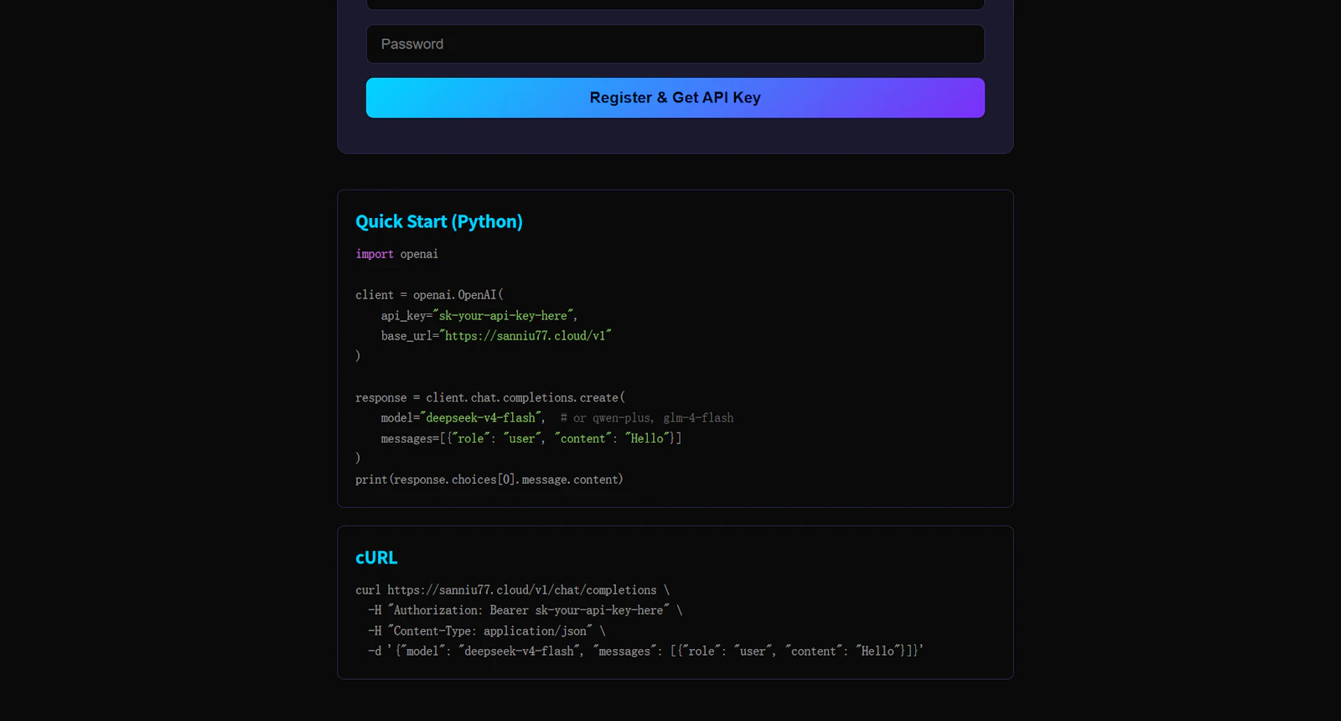Click the Content-Type: application/json header line
This screenshot has height=721, width=1341.
pos(487,631)
